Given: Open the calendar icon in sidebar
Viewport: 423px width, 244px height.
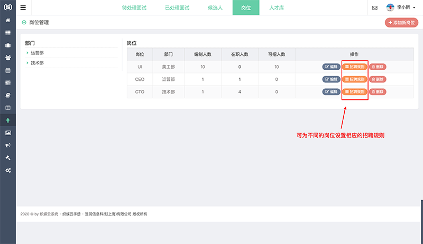Looking at the screenshot, I should tap(8, 70).
